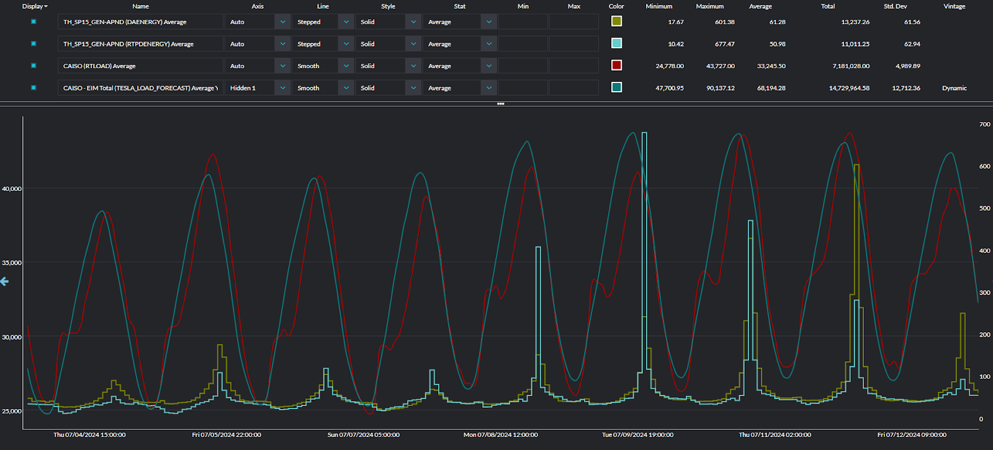Expand Style dropdown for RTPDENERGY row
The image size is (993, 450).
click(414, 44)
